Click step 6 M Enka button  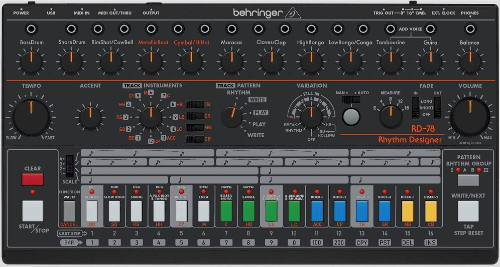pyautogui.click(x=204, y=211)
